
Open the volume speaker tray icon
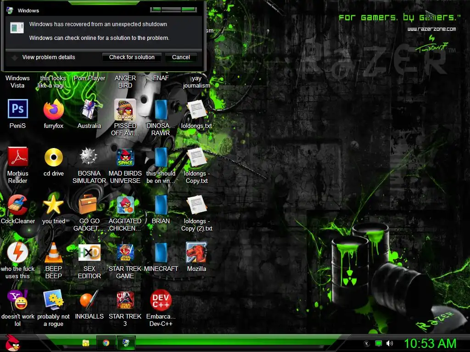tap(389, 344)
